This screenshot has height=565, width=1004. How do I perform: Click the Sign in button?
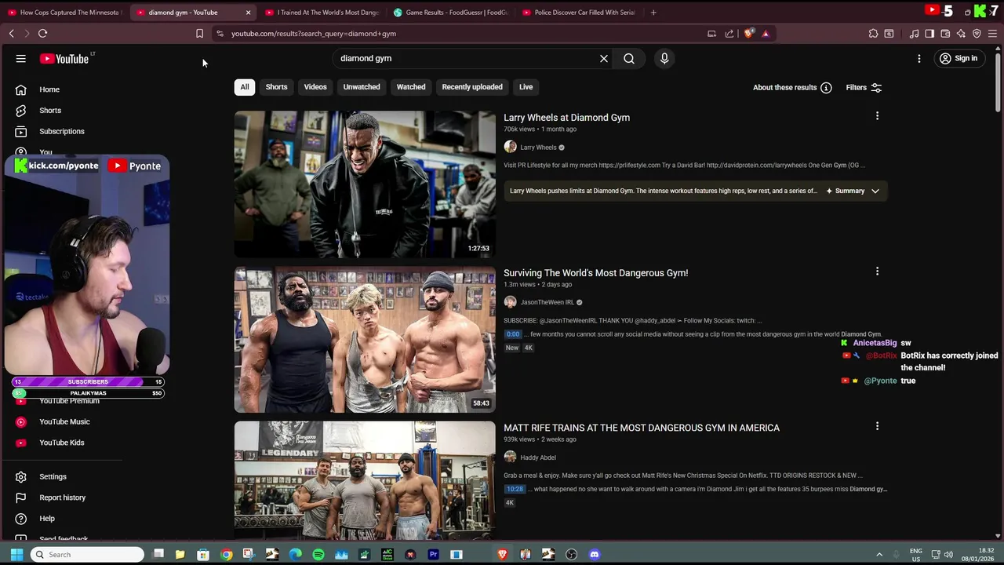[959, 58]
